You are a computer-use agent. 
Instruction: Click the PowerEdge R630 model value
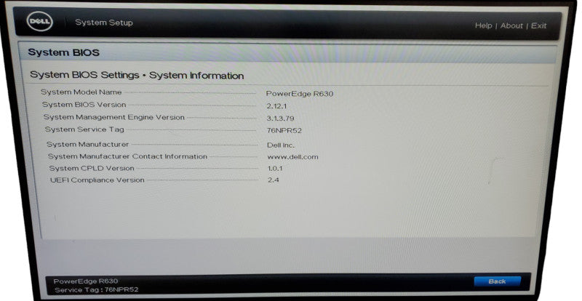(x=300, y=94)
